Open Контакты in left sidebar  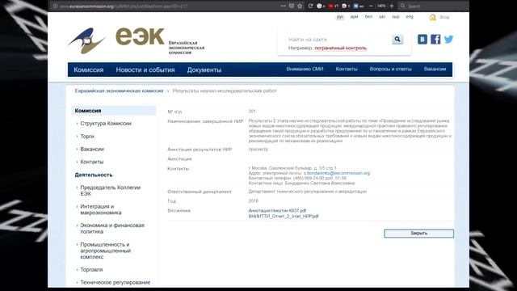point(91,162)
